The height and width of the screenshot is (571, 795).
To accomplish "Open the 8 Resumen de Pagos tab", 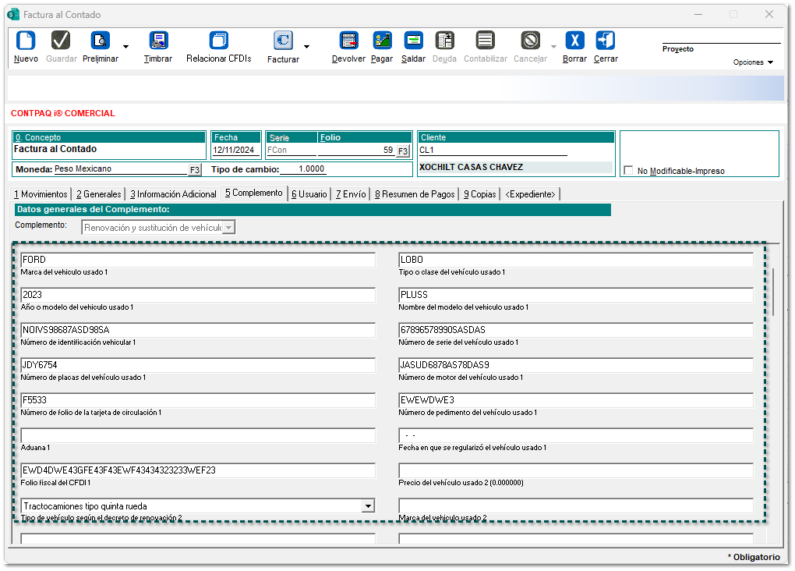I will pyautogui.click(x=414, y=194).
